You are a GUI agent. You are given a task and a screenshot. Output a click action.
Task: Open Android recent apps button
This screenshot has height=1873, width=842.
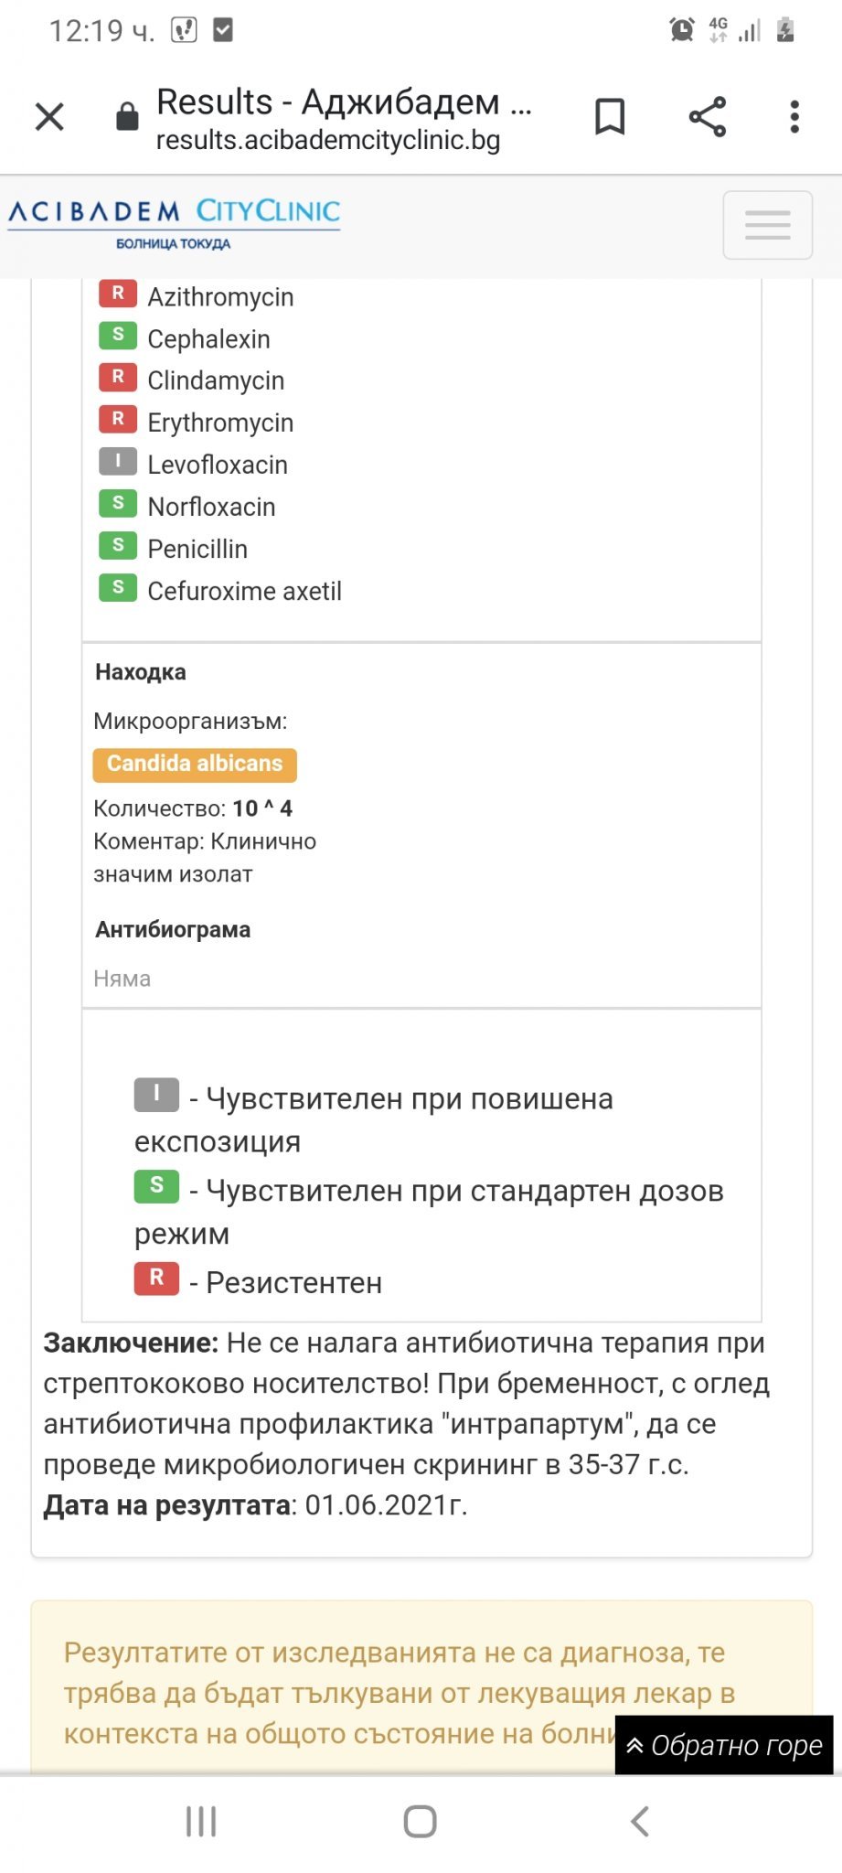(x=201, y=1821)
